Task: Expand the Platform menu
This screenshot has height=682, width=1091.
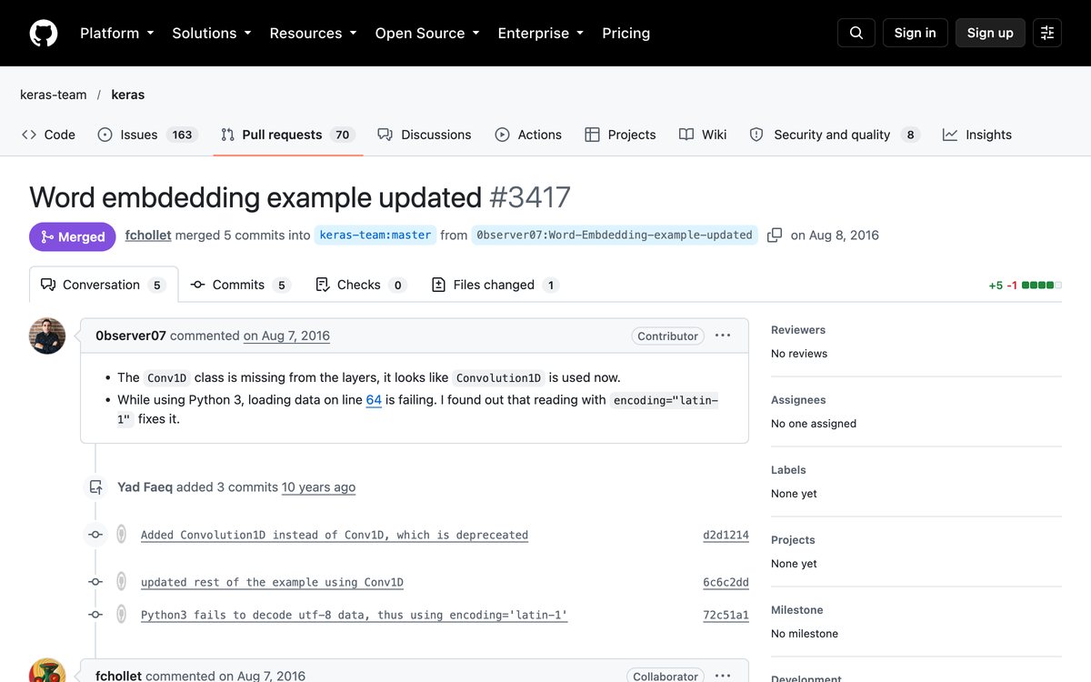Action: [x=117, y=33]
